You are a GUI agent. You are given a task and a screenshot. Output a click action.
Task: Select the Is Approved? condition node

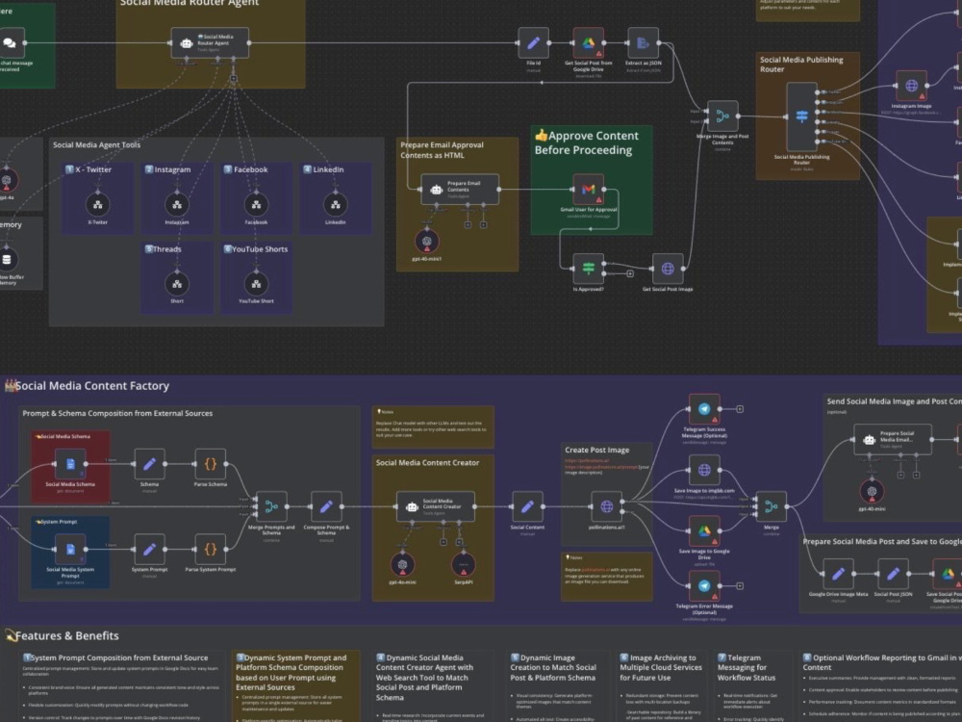pyautogui.click(x=589, y=269)
